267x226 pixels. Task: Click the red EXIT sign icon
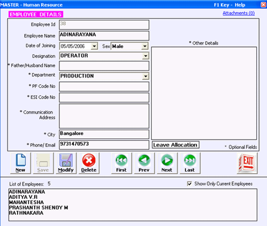pyautogui.click(x=247, y=163)
